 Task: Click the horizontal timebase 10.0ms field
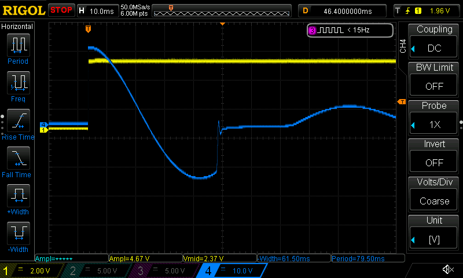coord(97,11)
